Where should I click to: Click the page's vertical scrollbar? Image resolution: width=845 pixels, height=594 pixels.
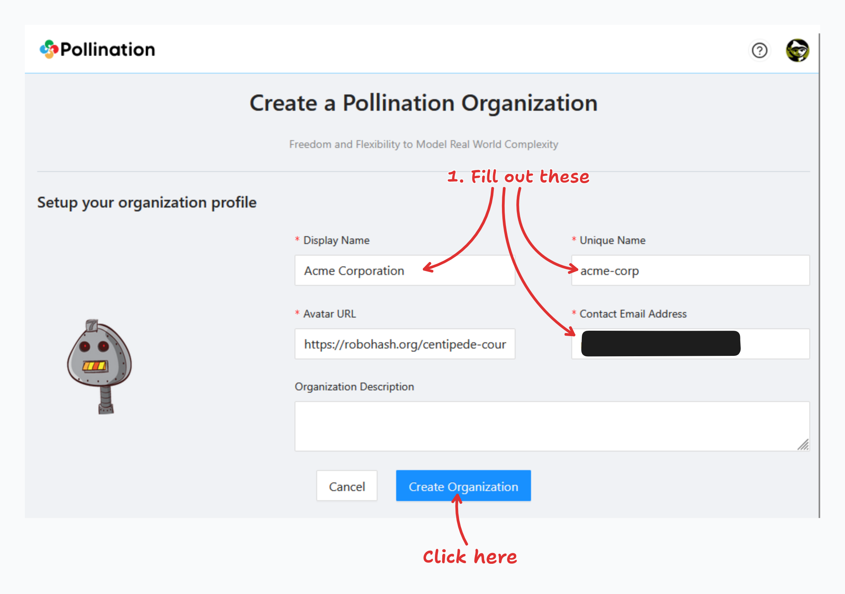tap(819, 271)
